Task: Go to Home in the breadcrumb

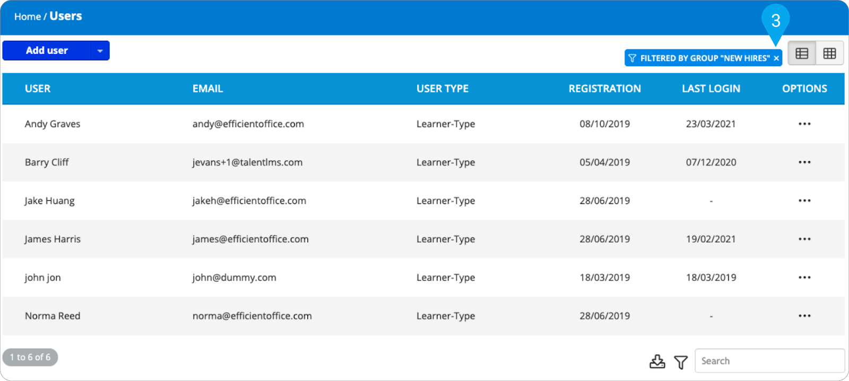Action: [27, 17]
